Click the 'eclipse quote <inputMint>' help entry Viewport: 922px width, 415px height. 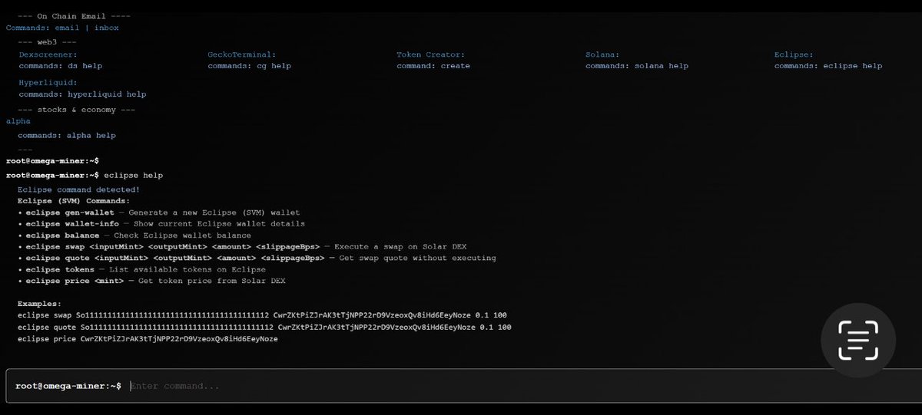257,259
